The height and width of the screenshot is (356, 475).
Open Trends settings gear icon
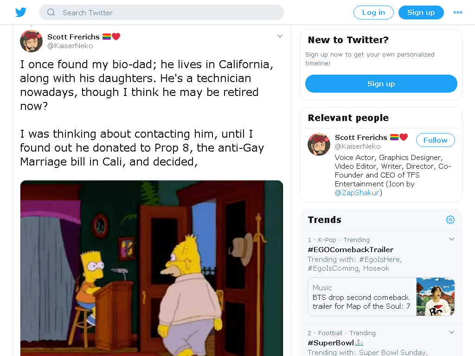tap(450, 220)
